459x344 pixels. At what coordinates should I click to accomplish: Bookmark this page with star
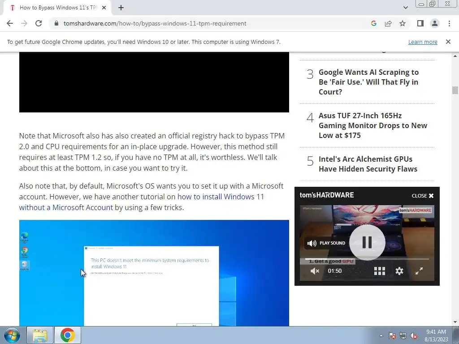pos(403,23)
